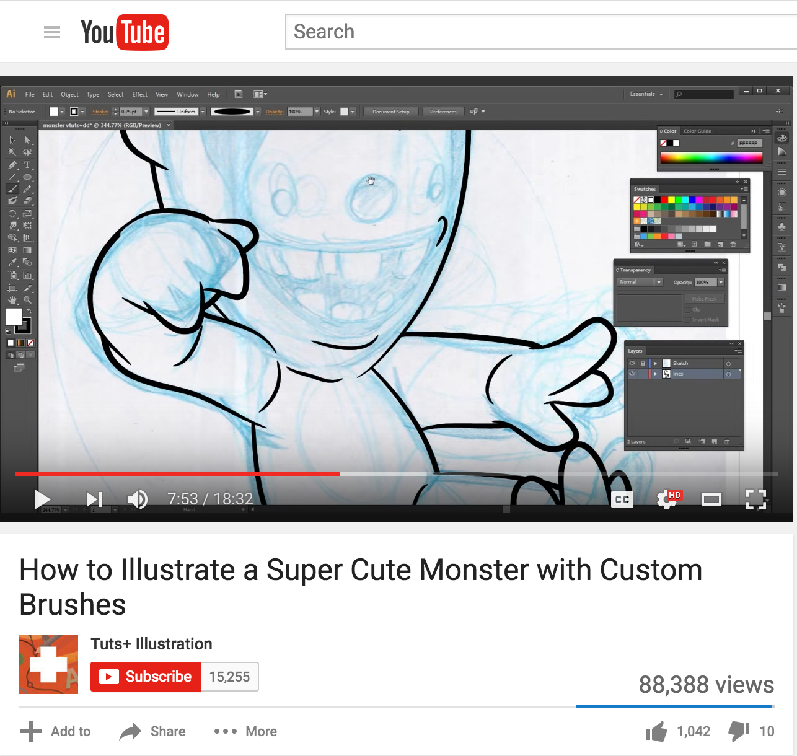Open the Window menu
Image resolution: width=797 pixels, height=756 pixels.
coord(188,94)
